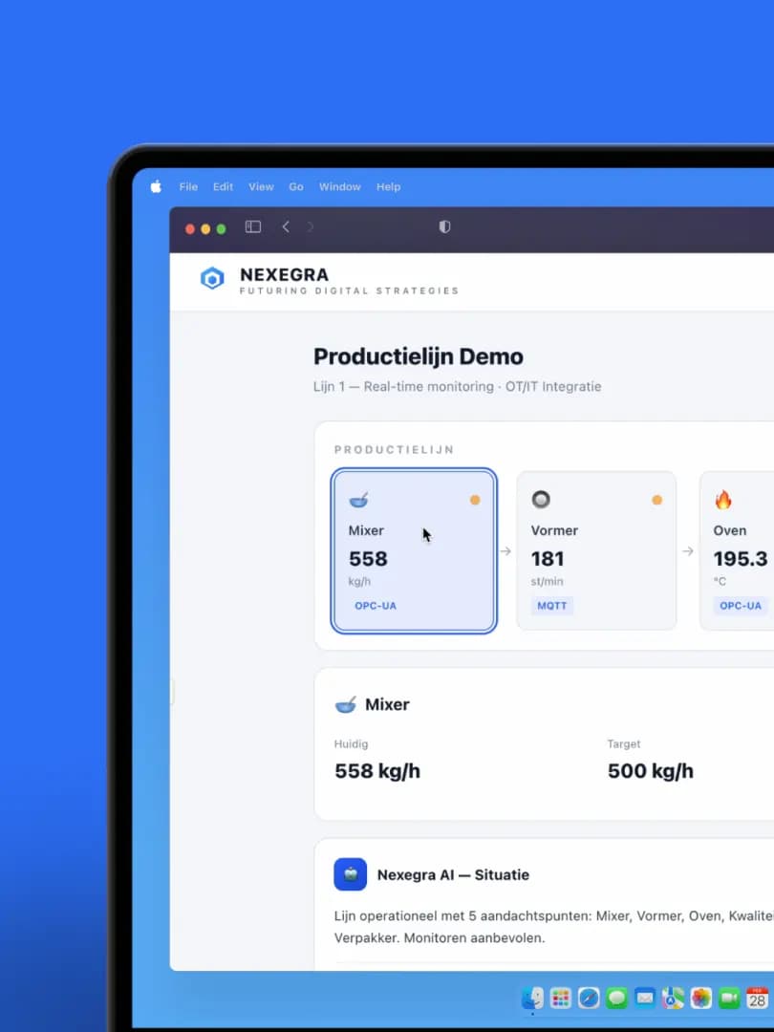Click the privacy shield icon in toolbar
Image resolution: width=774 pixels, height=1032 pixels.
444,226
